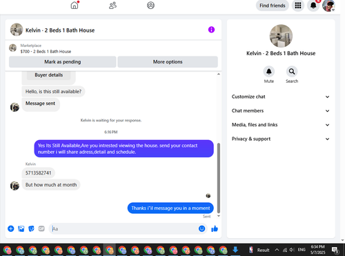Open Windows Action Center notification icon
The width and height of the screenshot is (345, 256).
tap(335, 250)
